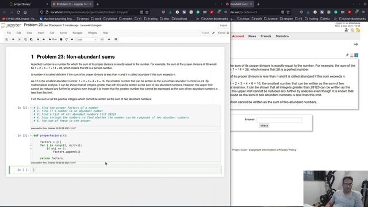This screenshot has height=207, width=368.
Task: Open the Cell menu in Jupyter
Action: point(52,33)
